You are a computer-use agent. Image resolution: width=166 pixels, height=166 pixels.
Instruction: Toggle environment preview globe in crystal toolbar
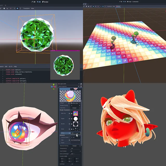[x=17, y=8]
